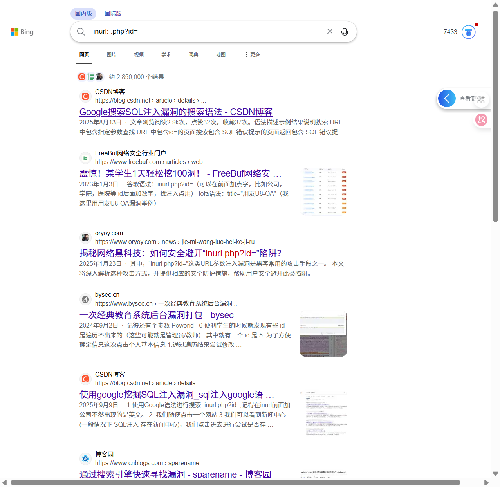Switch to the 国际版 version

click(113, 13)
